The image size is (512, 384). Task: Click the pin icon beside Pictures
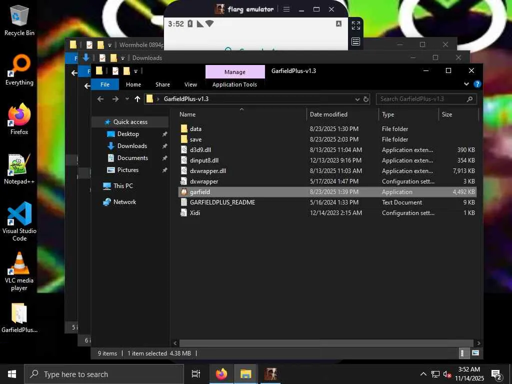(x=164, y=170)
